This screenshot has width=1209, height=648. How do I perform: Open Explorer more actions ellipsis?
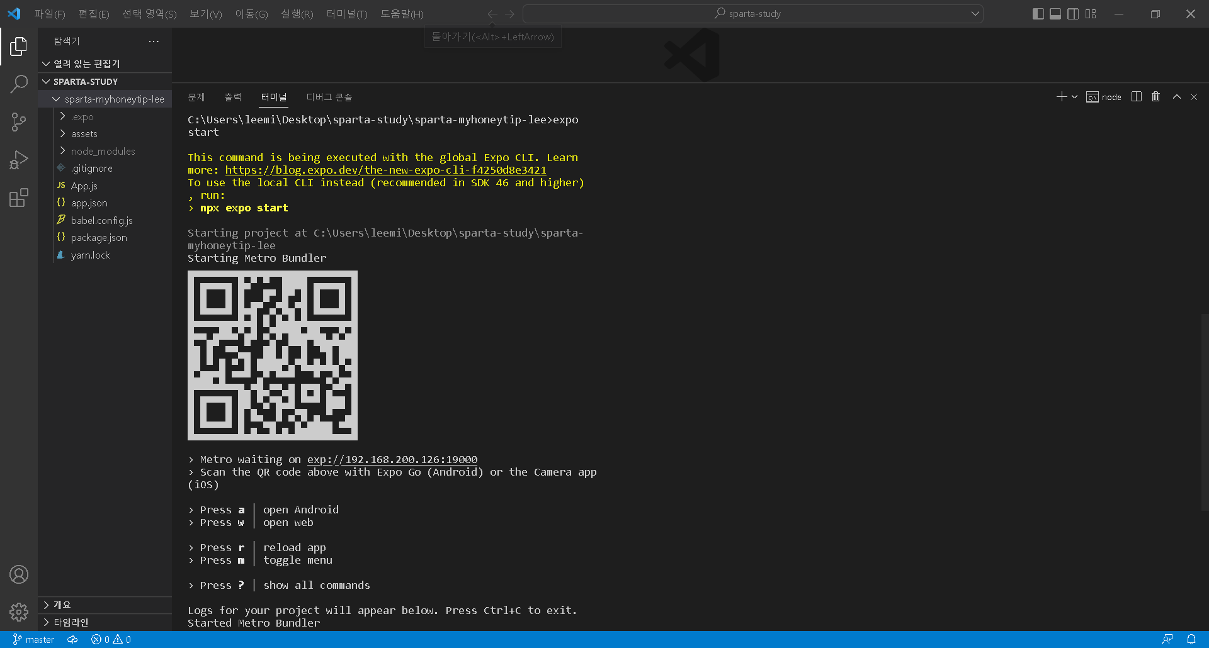click(x=154, y=42)
